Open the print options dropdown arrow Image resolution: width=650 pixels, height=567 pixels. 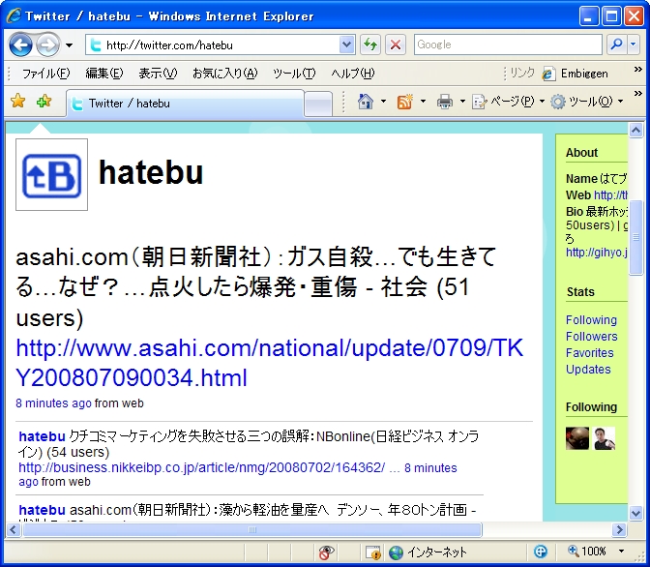(x=462, y=102)
